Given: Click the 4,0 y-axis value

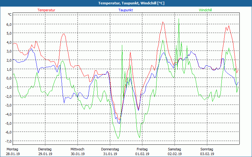Looking at the screenshot, I should coord(9,42).
